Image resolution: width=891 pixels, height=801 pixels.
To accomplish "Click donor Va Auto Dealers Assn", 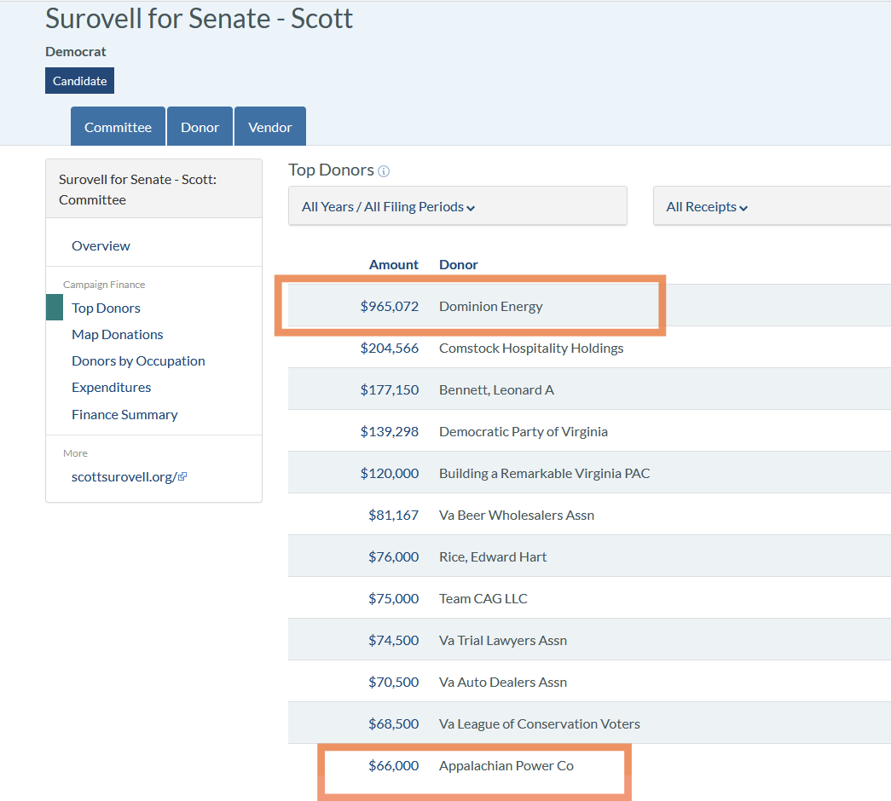I will click(503, 683).
